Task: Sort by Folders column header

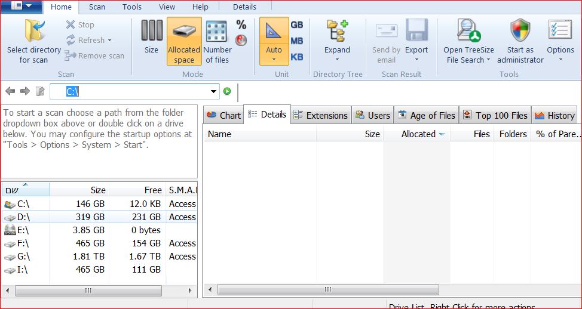Action: pos(512,134)
